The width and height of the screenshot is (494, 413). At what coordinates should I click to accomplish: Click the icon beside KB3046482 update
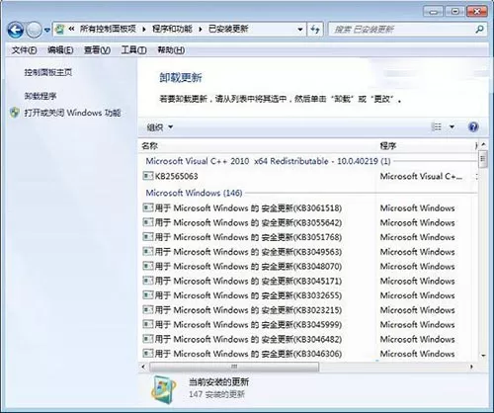[148, 339]
